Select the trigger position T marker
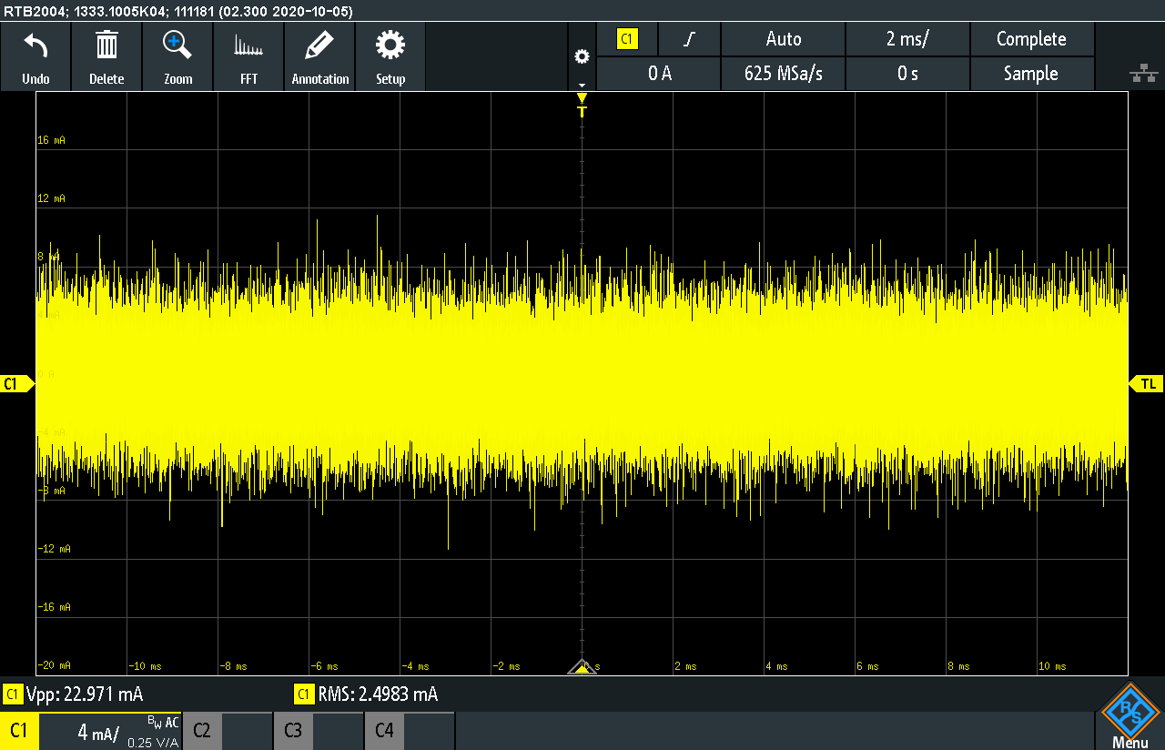The image size is (1165, 750). point(582,105)
